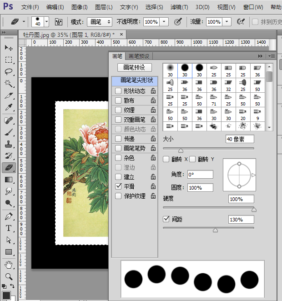Select 画笔笔尖形状 option
This screenshot has width=282, height=301.
point(135,80)
